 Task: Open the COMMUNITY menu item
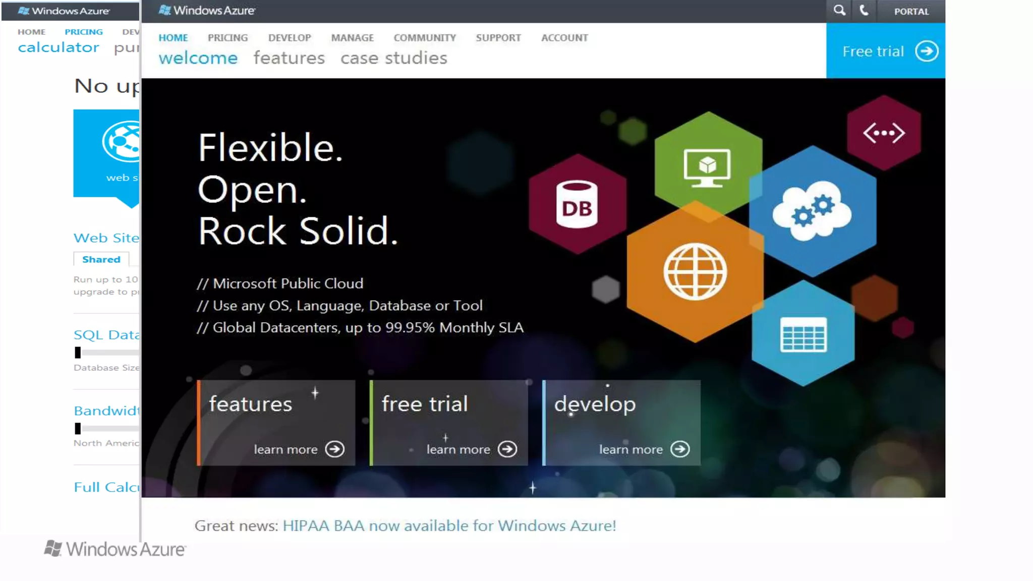tap(424, 38)
